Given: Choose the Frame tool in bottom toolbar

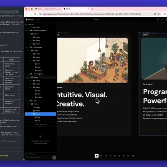Looking at the screenshot, I should click(106, 156).
